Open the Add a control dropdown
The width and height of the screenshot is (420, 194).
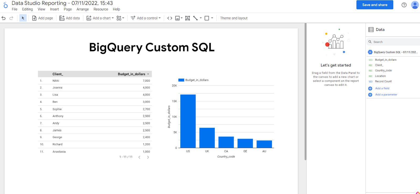pyautogui.click(x=146, y=18)
